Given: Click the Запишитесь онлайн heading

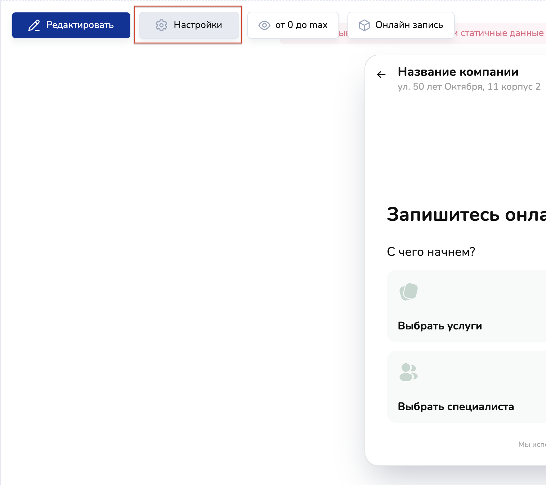Looking at the screenshot, I should [466, 215].
